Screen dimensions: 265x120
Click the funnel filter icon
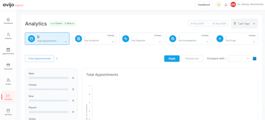[x=235, y=23]
